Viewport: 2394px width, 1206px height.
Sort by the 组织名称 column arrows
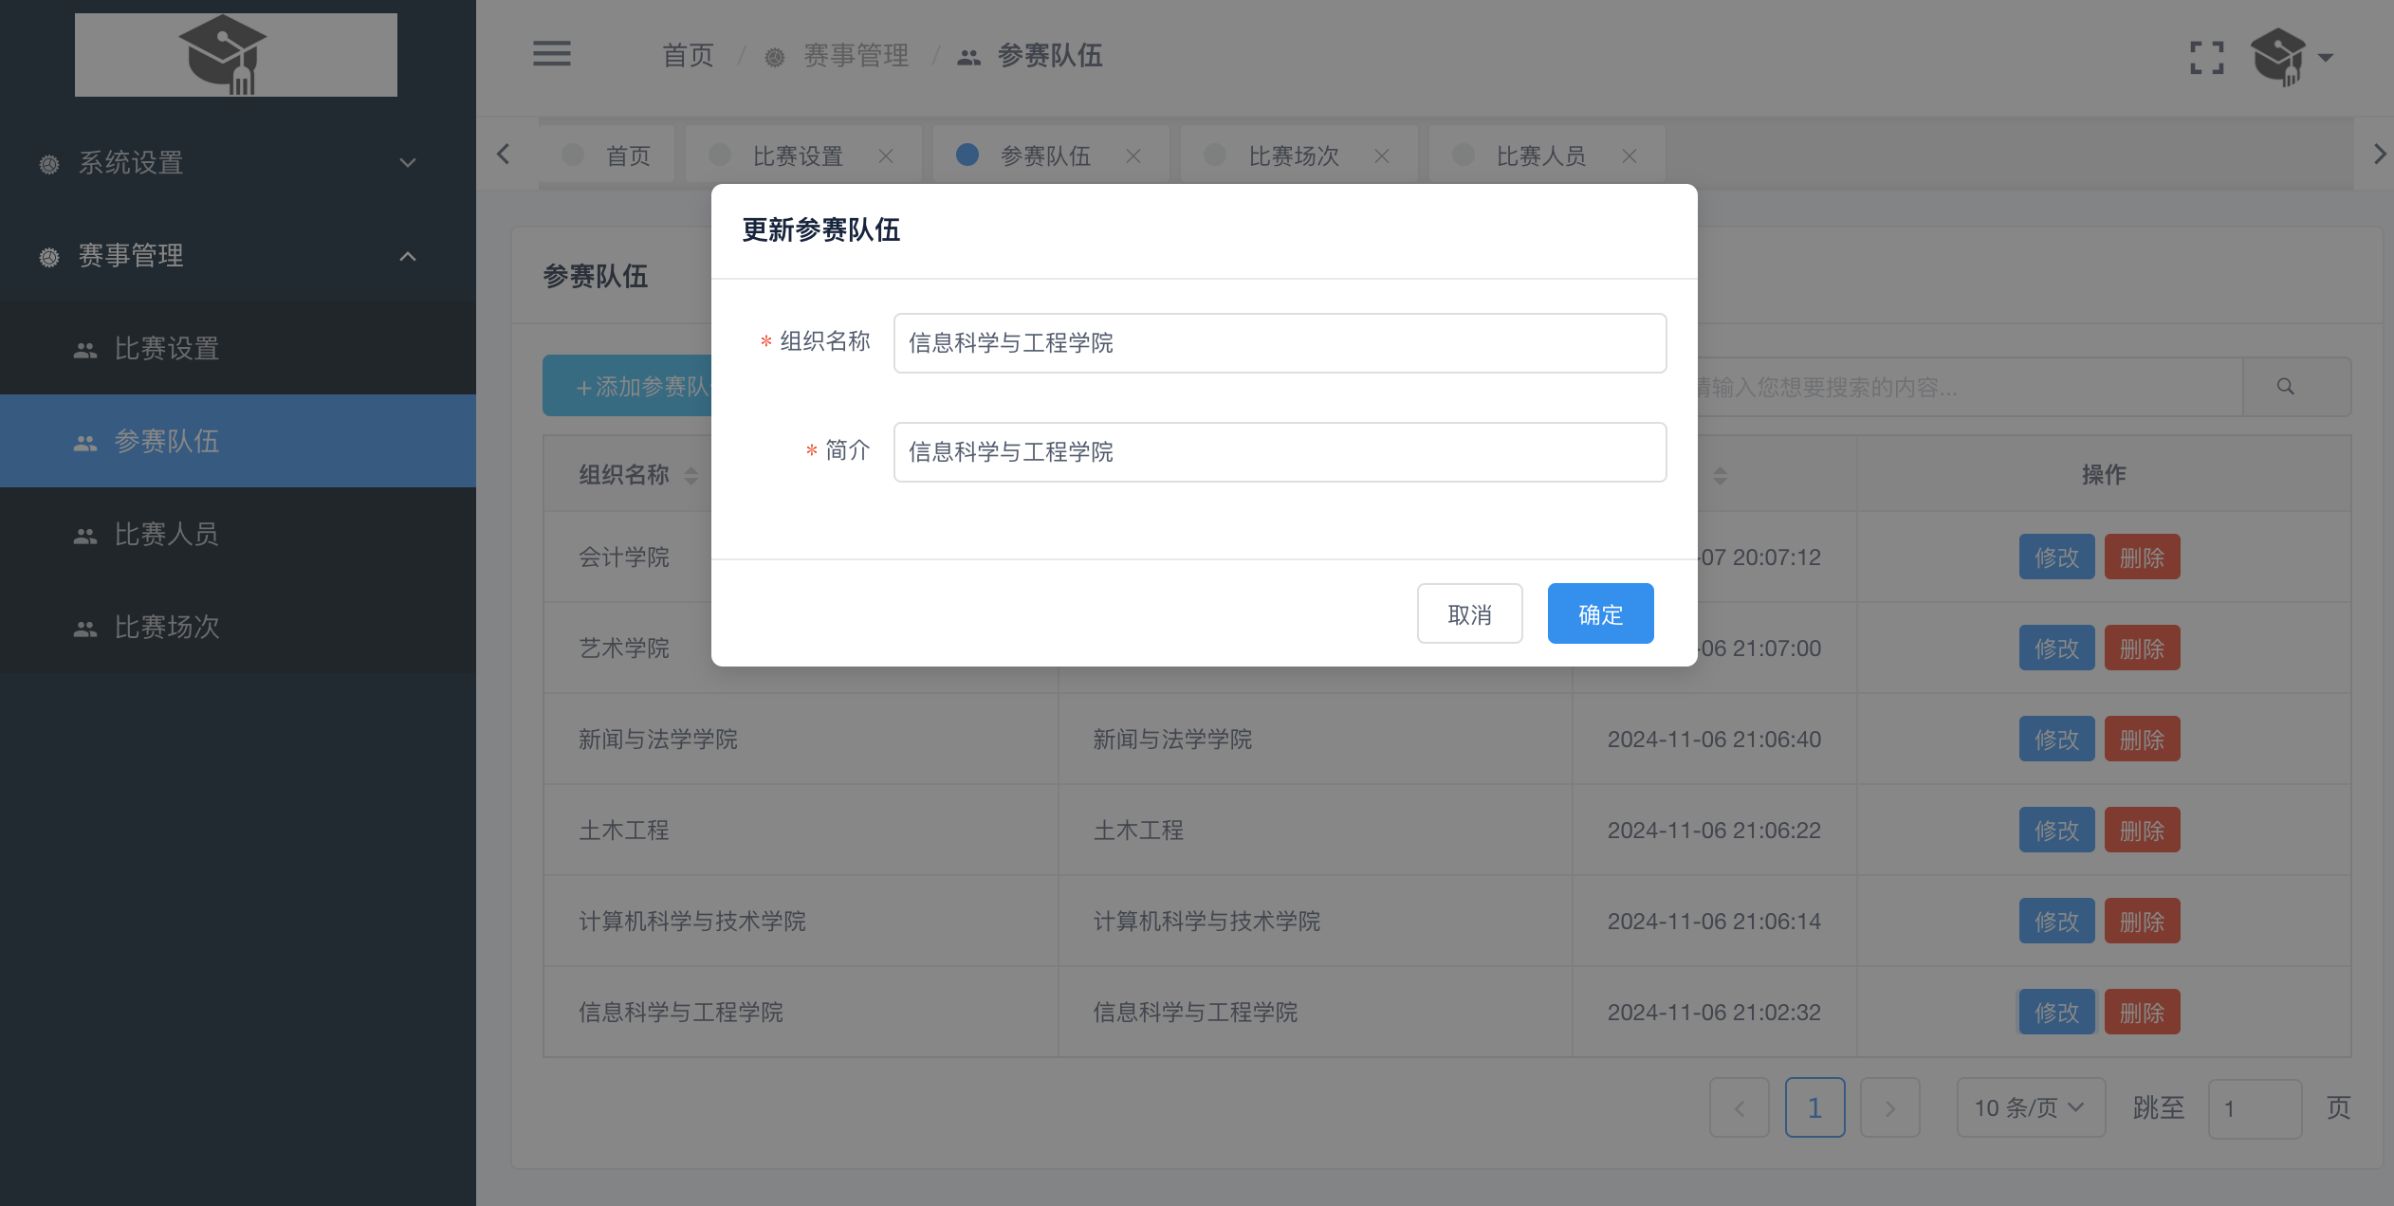[x=691, y=475]
